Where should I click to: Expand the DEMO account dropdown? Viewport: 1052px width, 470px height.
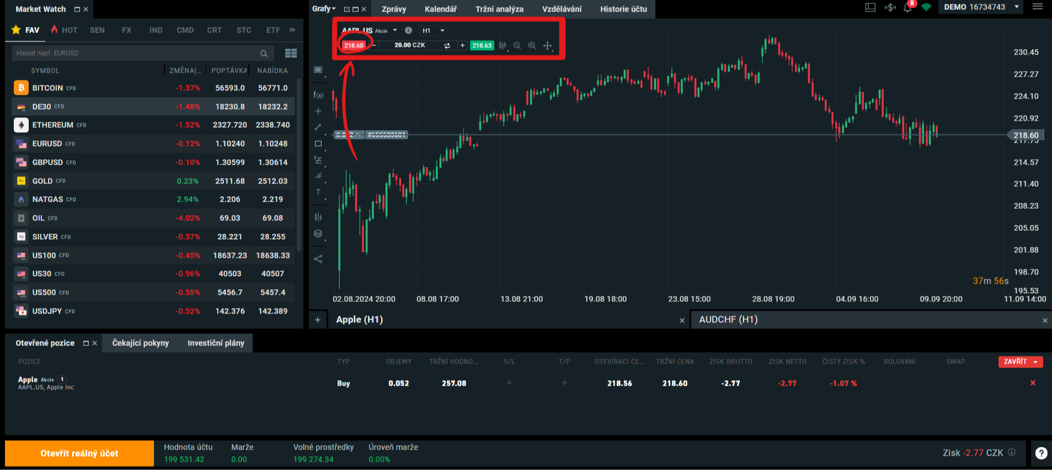1016,7
